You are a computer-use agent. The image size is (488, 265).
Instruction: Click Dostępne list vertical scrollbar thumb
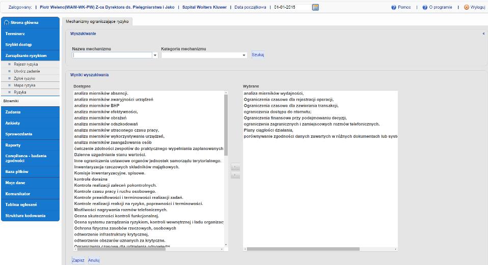(226, 125)
